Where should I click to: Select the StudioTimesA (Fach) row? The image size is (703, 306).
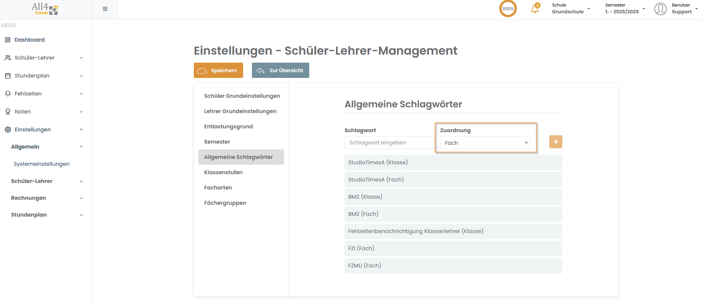tap(453, 180)
